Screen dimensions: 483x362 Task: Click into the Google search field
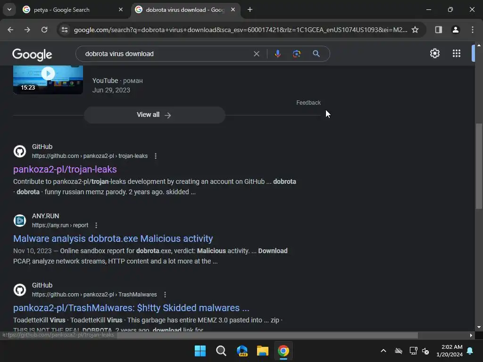167,54
